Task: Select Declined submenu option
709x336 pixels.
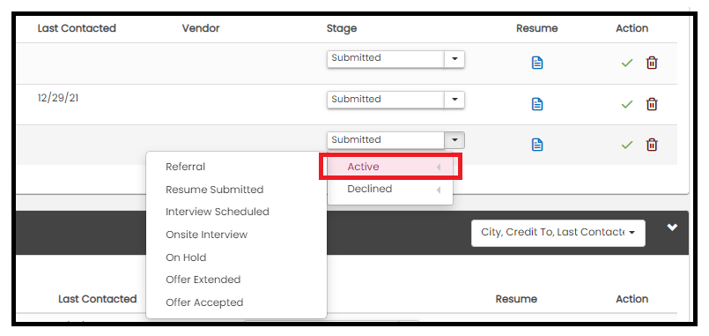Action: 390,190
